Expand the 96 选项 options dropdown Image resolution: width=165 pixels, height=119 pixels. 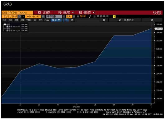coord(64,13)
